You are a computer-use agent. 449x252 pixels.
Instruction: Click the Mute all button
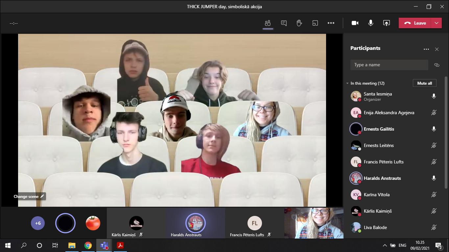(424, 83)
